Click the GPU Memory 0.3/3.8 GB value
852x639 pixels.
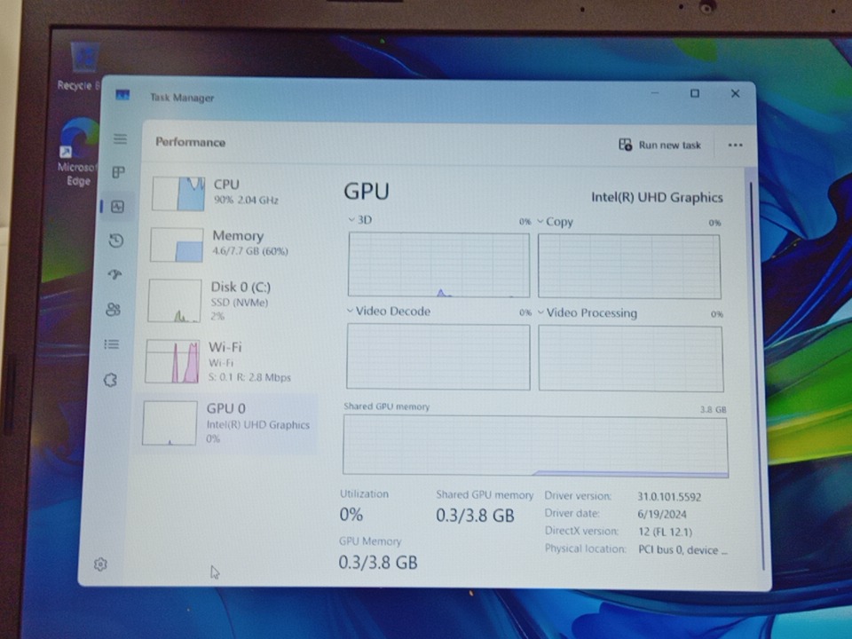pyautogui.click(x=378, y=563)
